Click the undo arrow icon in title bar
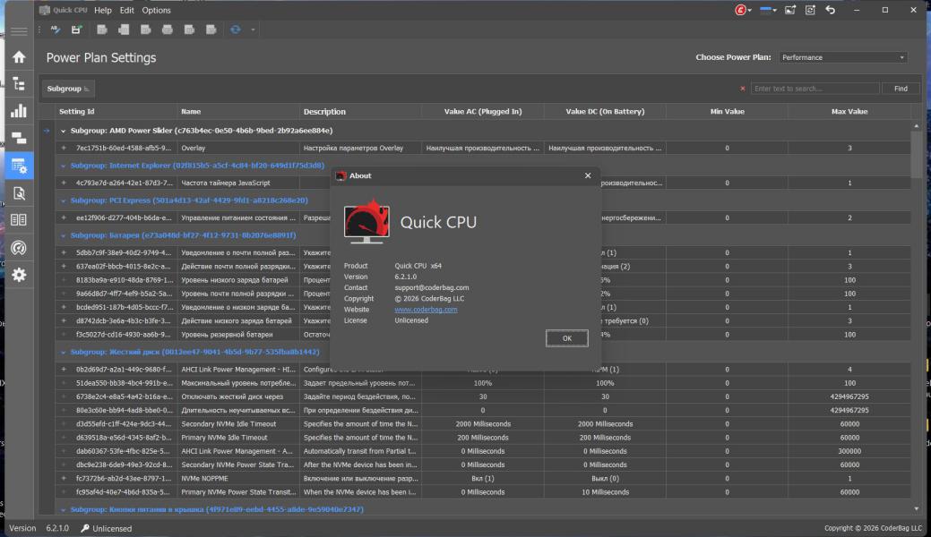The image size is (931, 537). coord(830,11)
